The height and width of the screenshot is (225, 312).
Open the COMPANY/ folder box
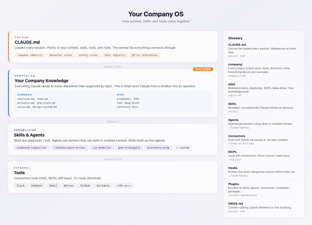tap(63, 101)
